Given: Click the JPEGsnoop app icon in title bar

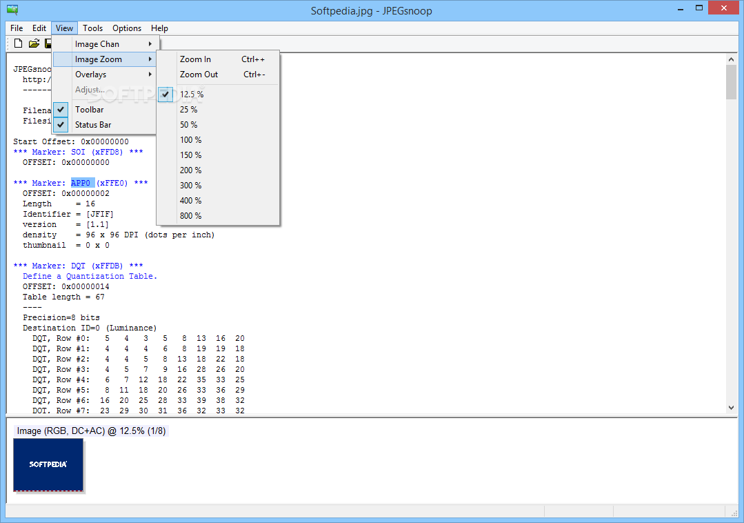Looking at the screenshot, I should point(12,10).
